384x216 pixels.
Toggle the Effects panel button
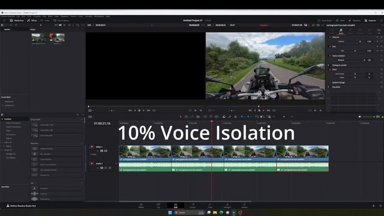point(32,20)
